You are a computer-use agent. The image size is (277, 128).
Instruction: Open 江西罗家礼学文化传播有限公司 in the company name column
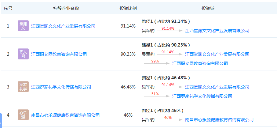point(61,87)
